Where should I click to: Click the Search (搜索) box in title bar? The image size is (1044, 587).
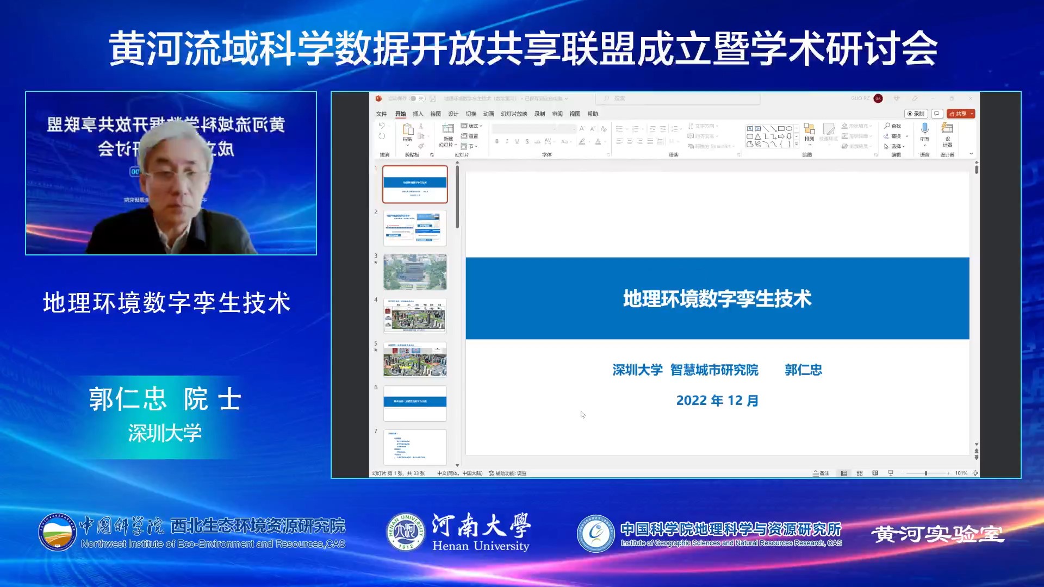(x=678, y=98)
